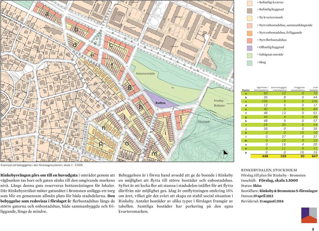This screenshot has width=319, height=231.
Task: Click the 'Knutby Bollplan' label on the map
Action: [x=219, y=103]
